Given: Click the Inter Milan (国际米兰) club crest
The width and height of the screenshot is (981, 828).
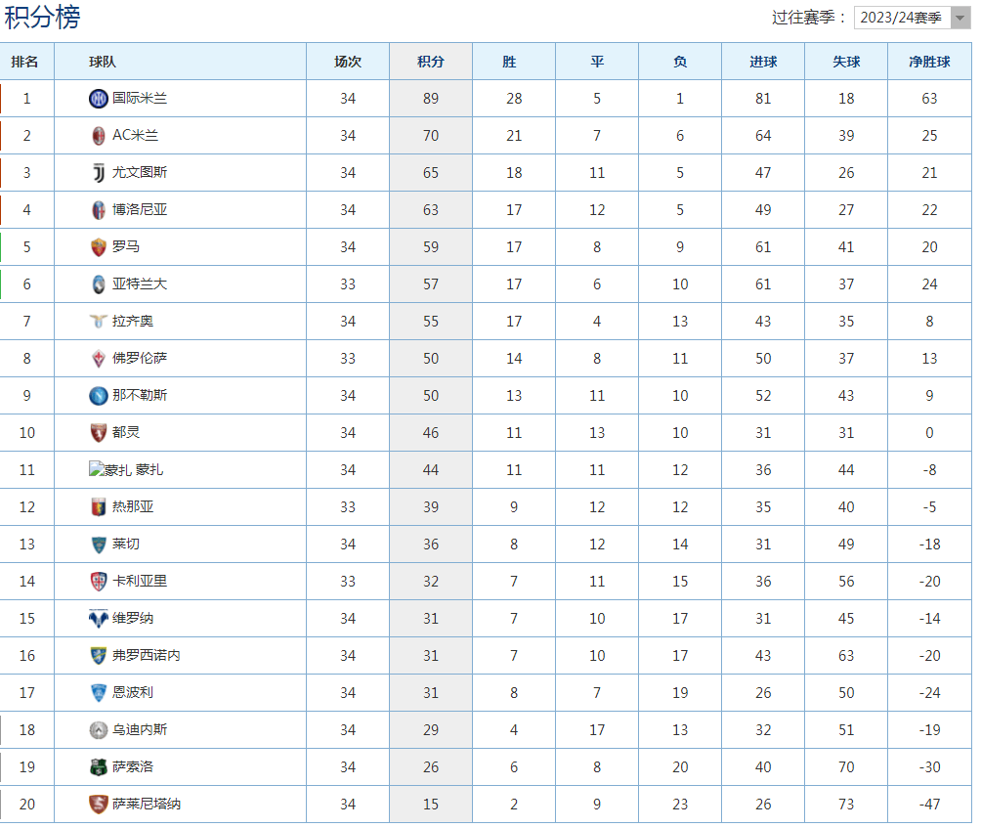Looking at the screenshot, I should 98,99.
